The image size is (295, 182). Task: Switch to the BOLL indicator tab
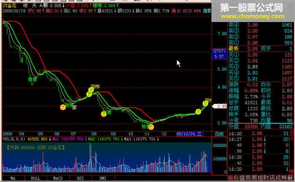[36, 178]
